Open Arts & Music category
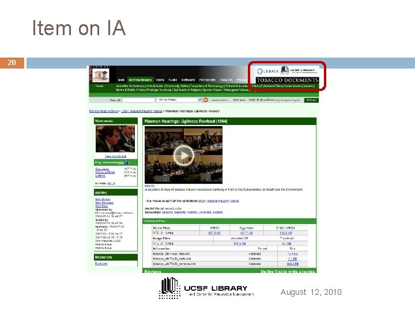The width and height of the screenshot is (415, 311). (x=155, y=86)
